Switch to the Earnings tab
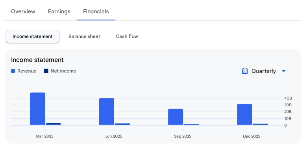Screen dimensions: 307x147 [x=59, y=11]
